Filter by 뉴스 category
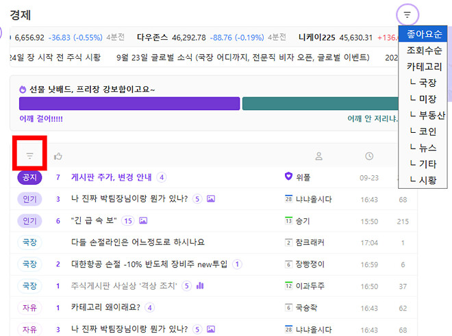 coord(423,148)
